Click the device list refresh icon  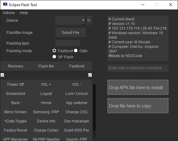coord(89,20)
